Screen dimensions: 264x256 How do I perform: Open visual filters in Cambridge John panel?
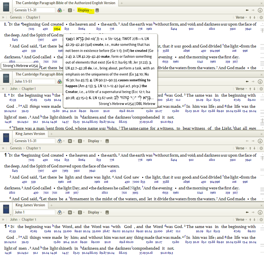tap(60, 82)
